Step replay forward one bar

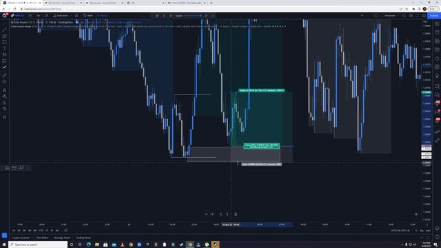(170, 16)
